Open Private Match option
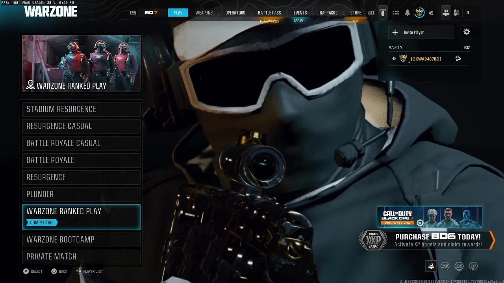This screenshot has height=283, width=504. pyautogui.click(x=81, y=256)
